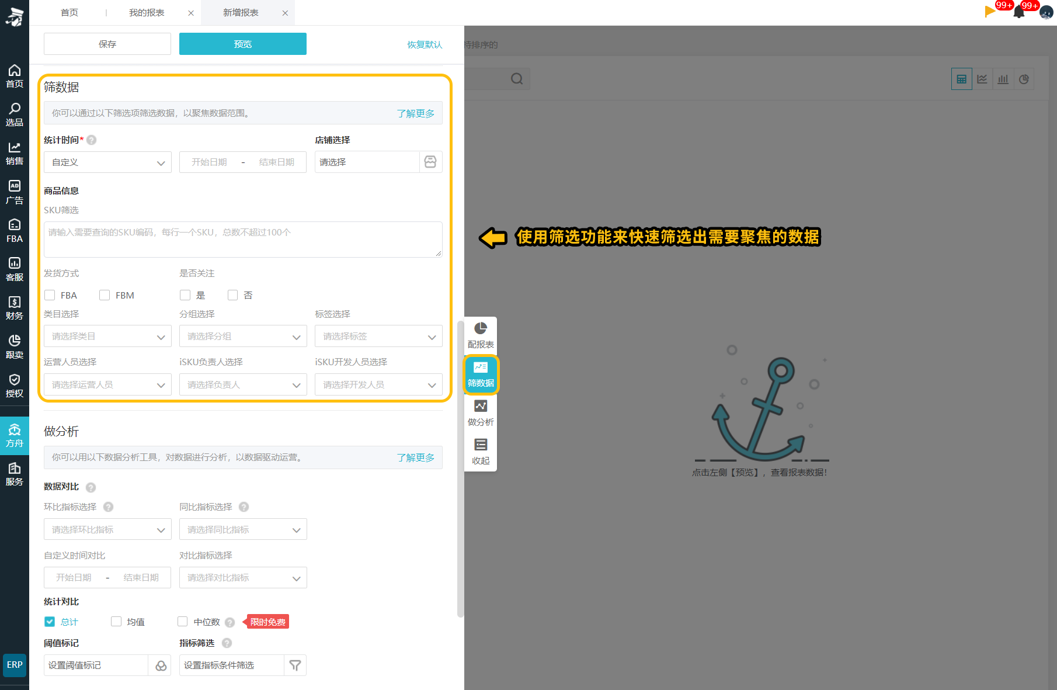The image size is (1057, 690).
Task: Close the 我的报表 tab
Action: pos(191,13)
